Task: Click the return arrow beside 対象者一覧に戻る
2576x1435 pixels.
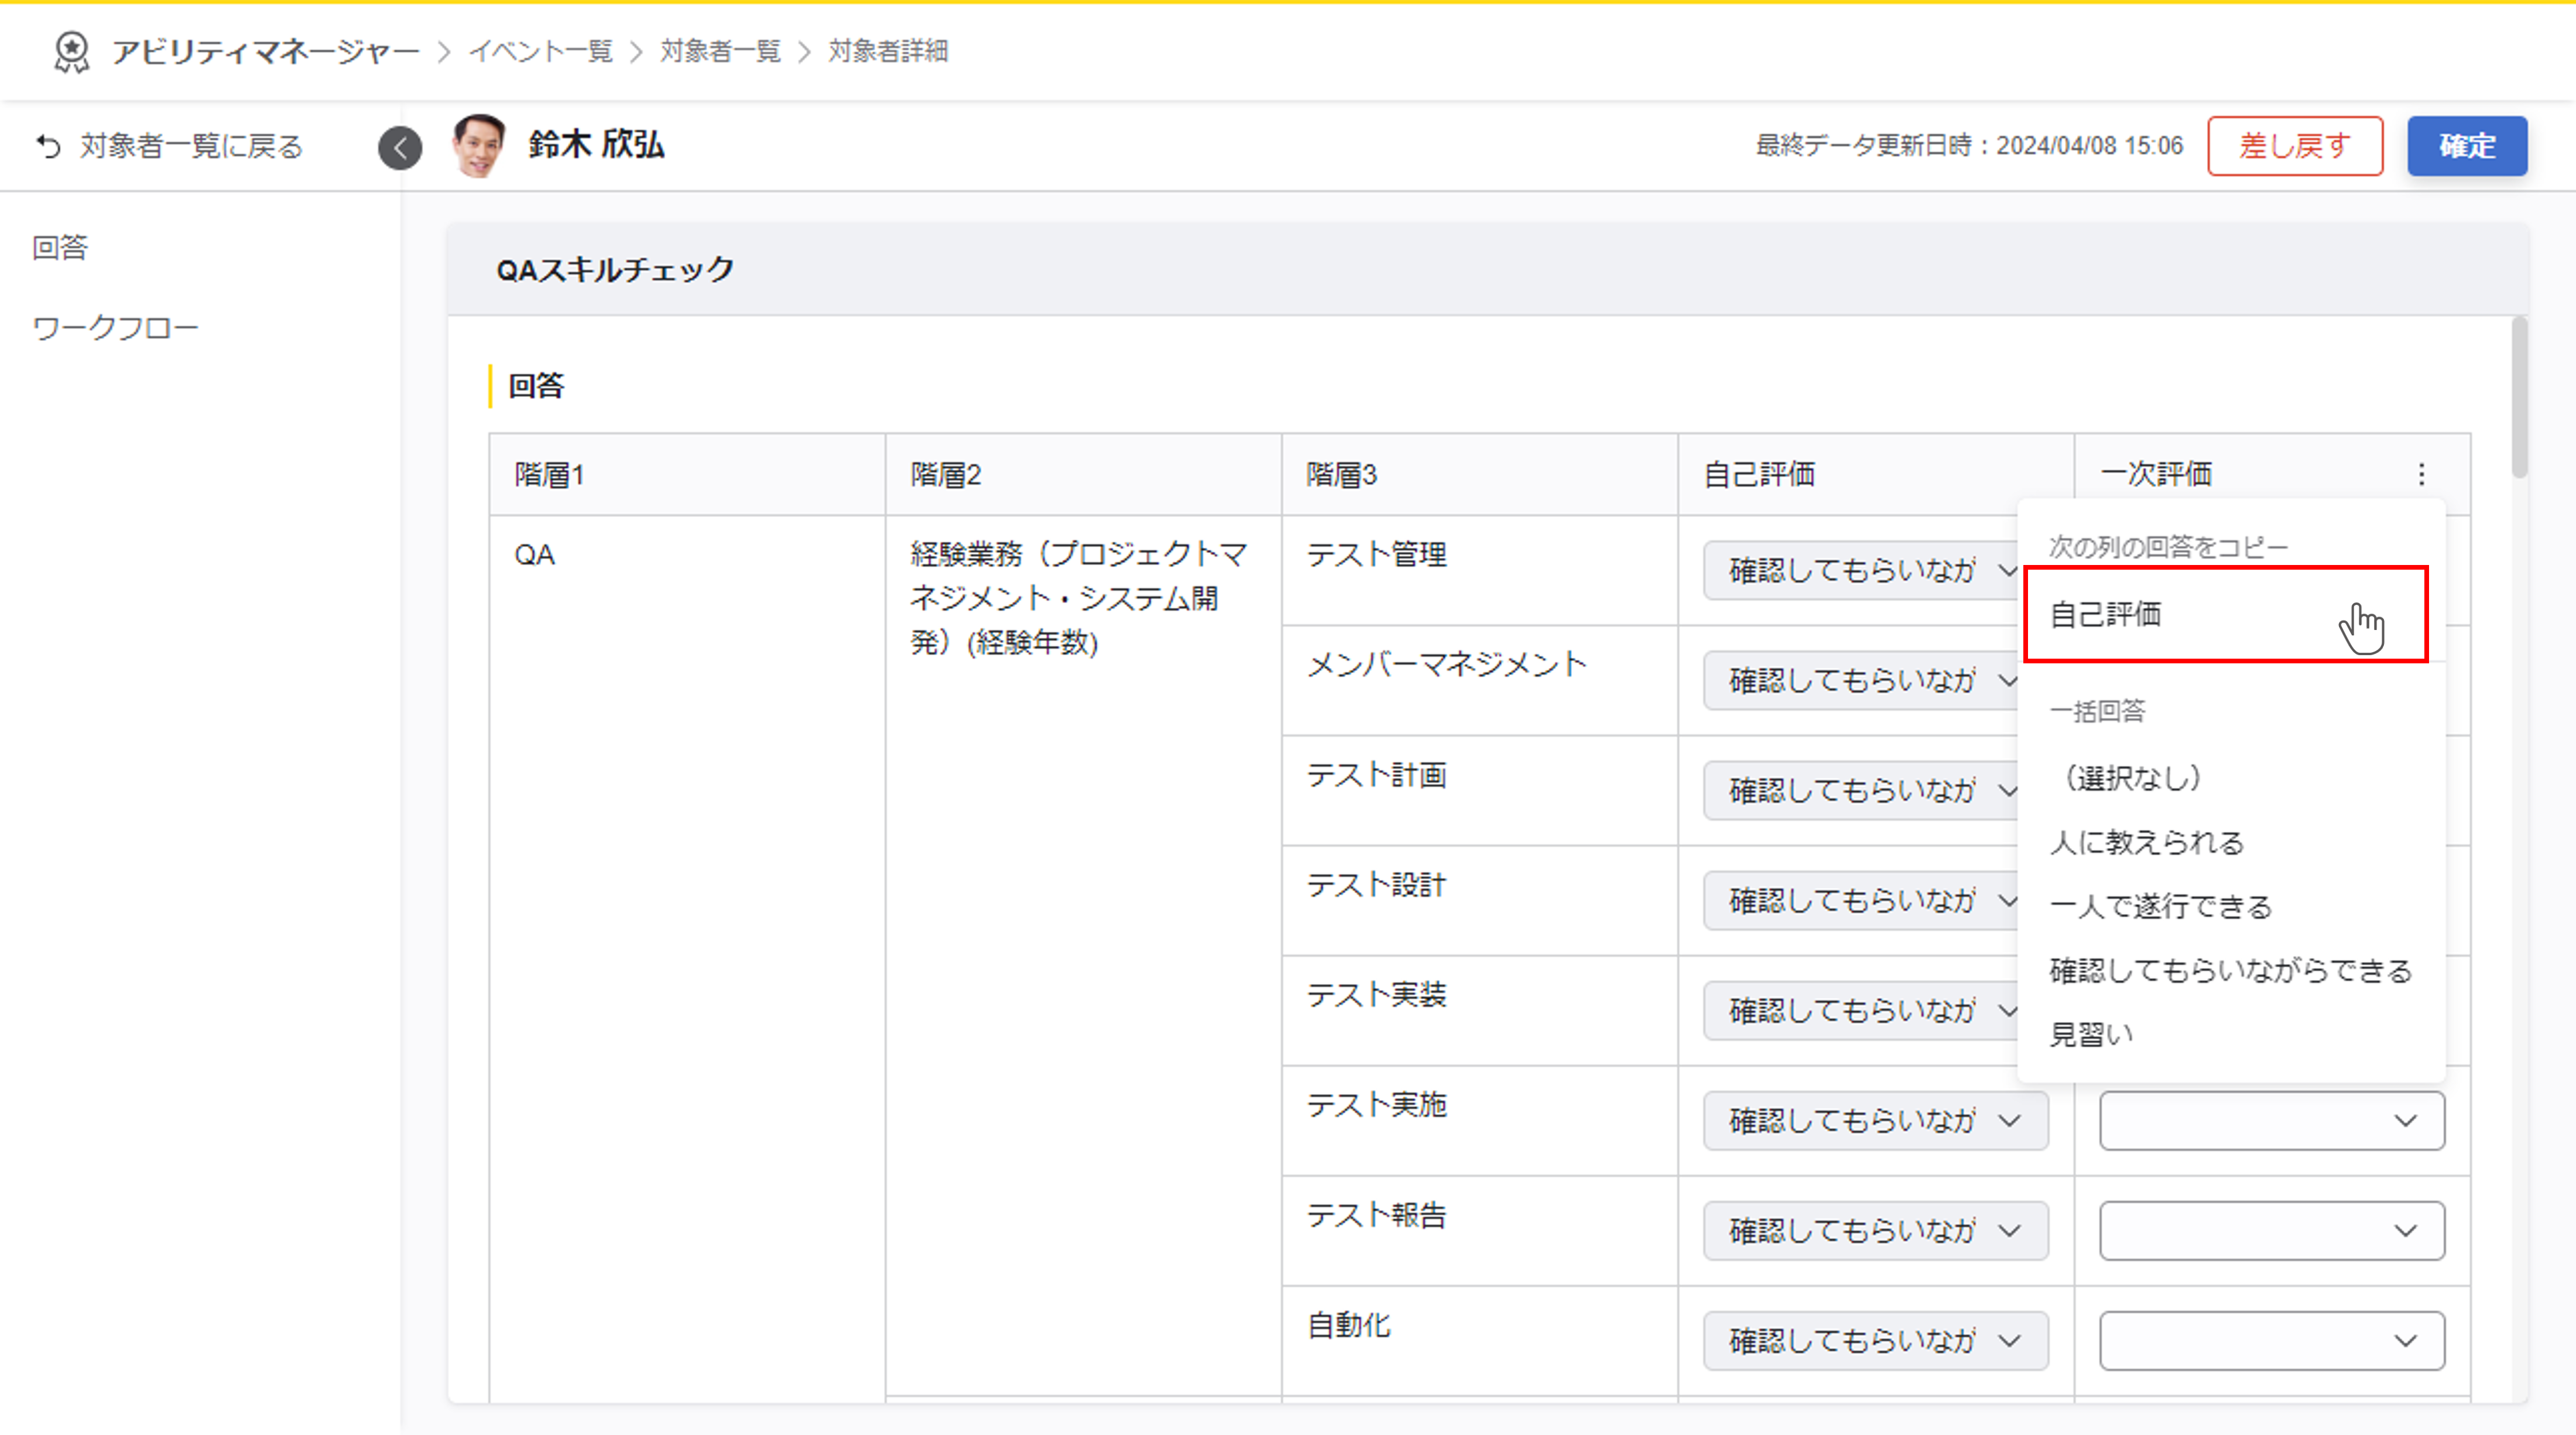Action: [x=48, y=147]
